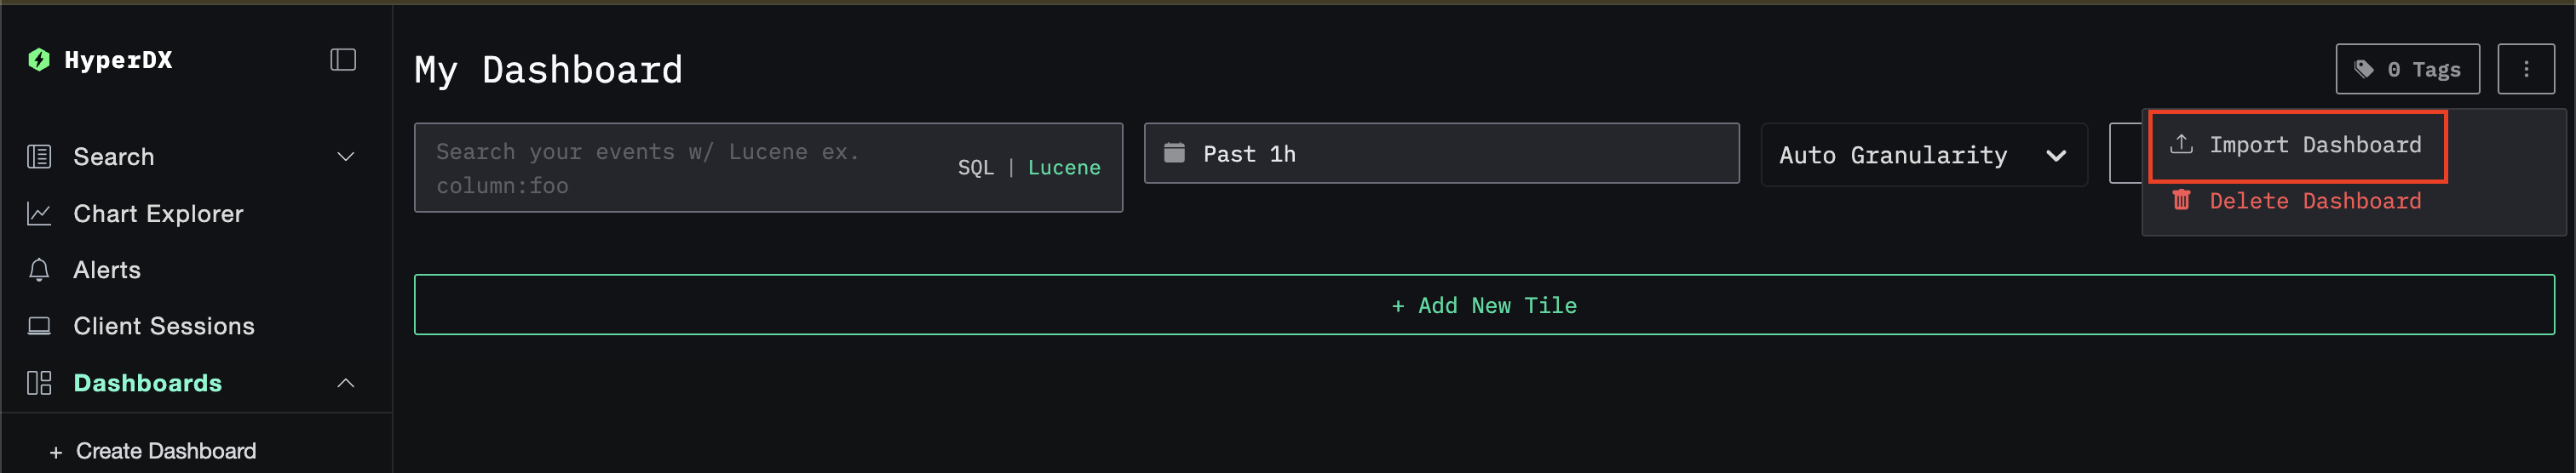
Task: Open Chart Explorer from the sidebar
Action: [158, 214]
